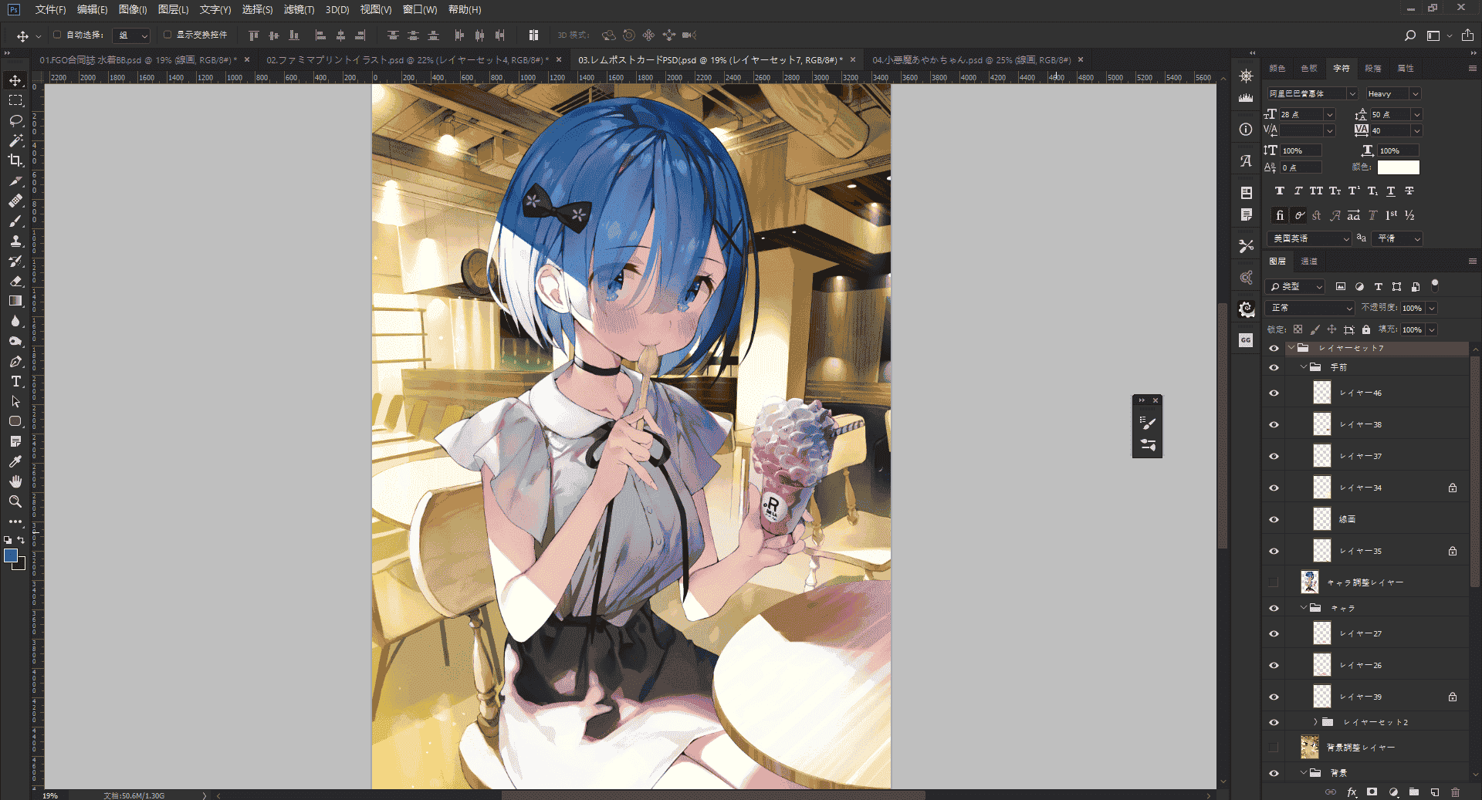Create a new layer from the Layers panel footer
This screenshot has width=1482, height=800.
click(x=1434, y=792)
